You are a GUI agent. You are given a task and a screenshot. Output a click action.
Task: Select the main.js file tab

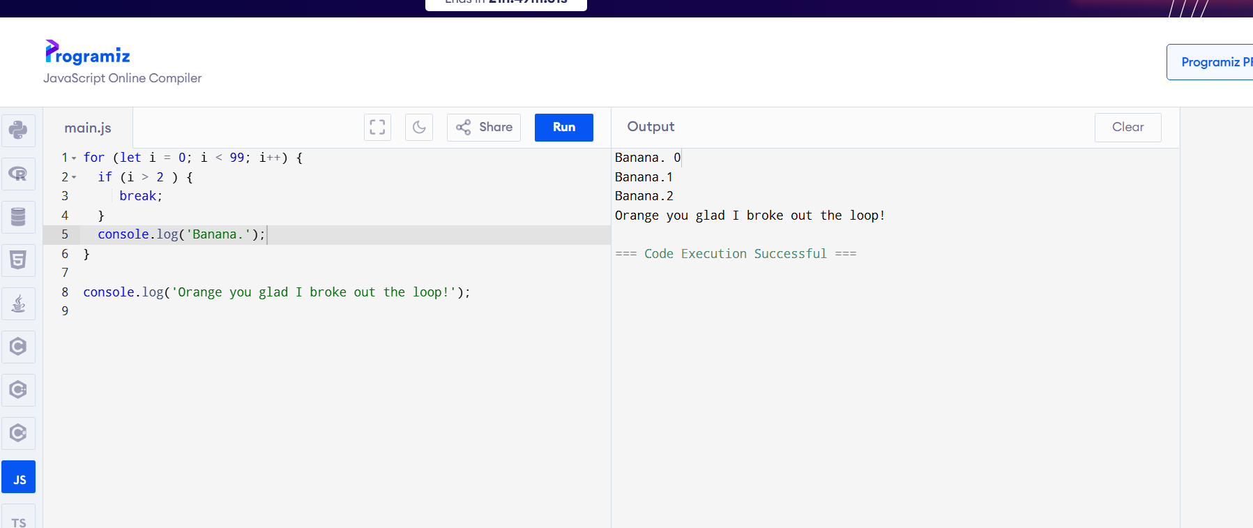pyautogui.click(x=88, y=128)
